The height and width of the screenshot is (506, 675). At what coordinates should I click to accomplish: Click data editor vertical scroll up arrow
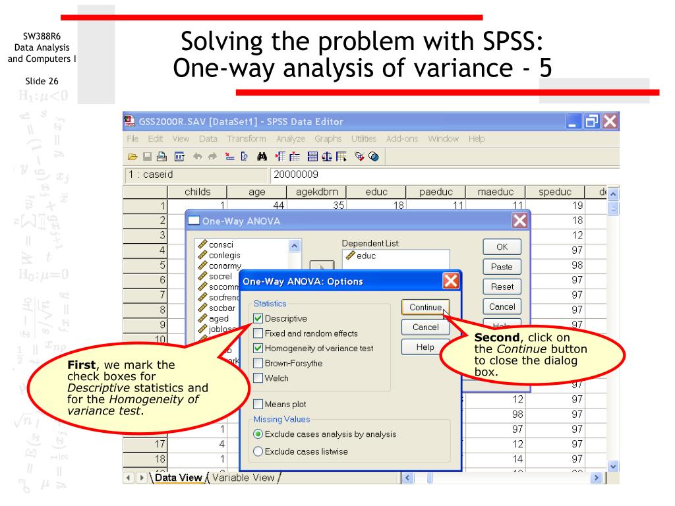[x=613, y=194]
